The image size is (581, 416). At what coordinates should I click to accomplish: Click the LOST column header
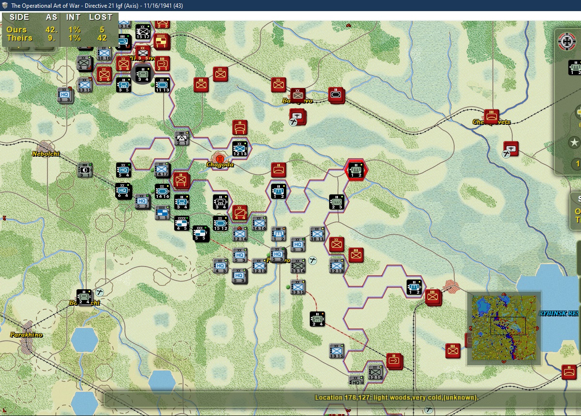coord(101,17)
